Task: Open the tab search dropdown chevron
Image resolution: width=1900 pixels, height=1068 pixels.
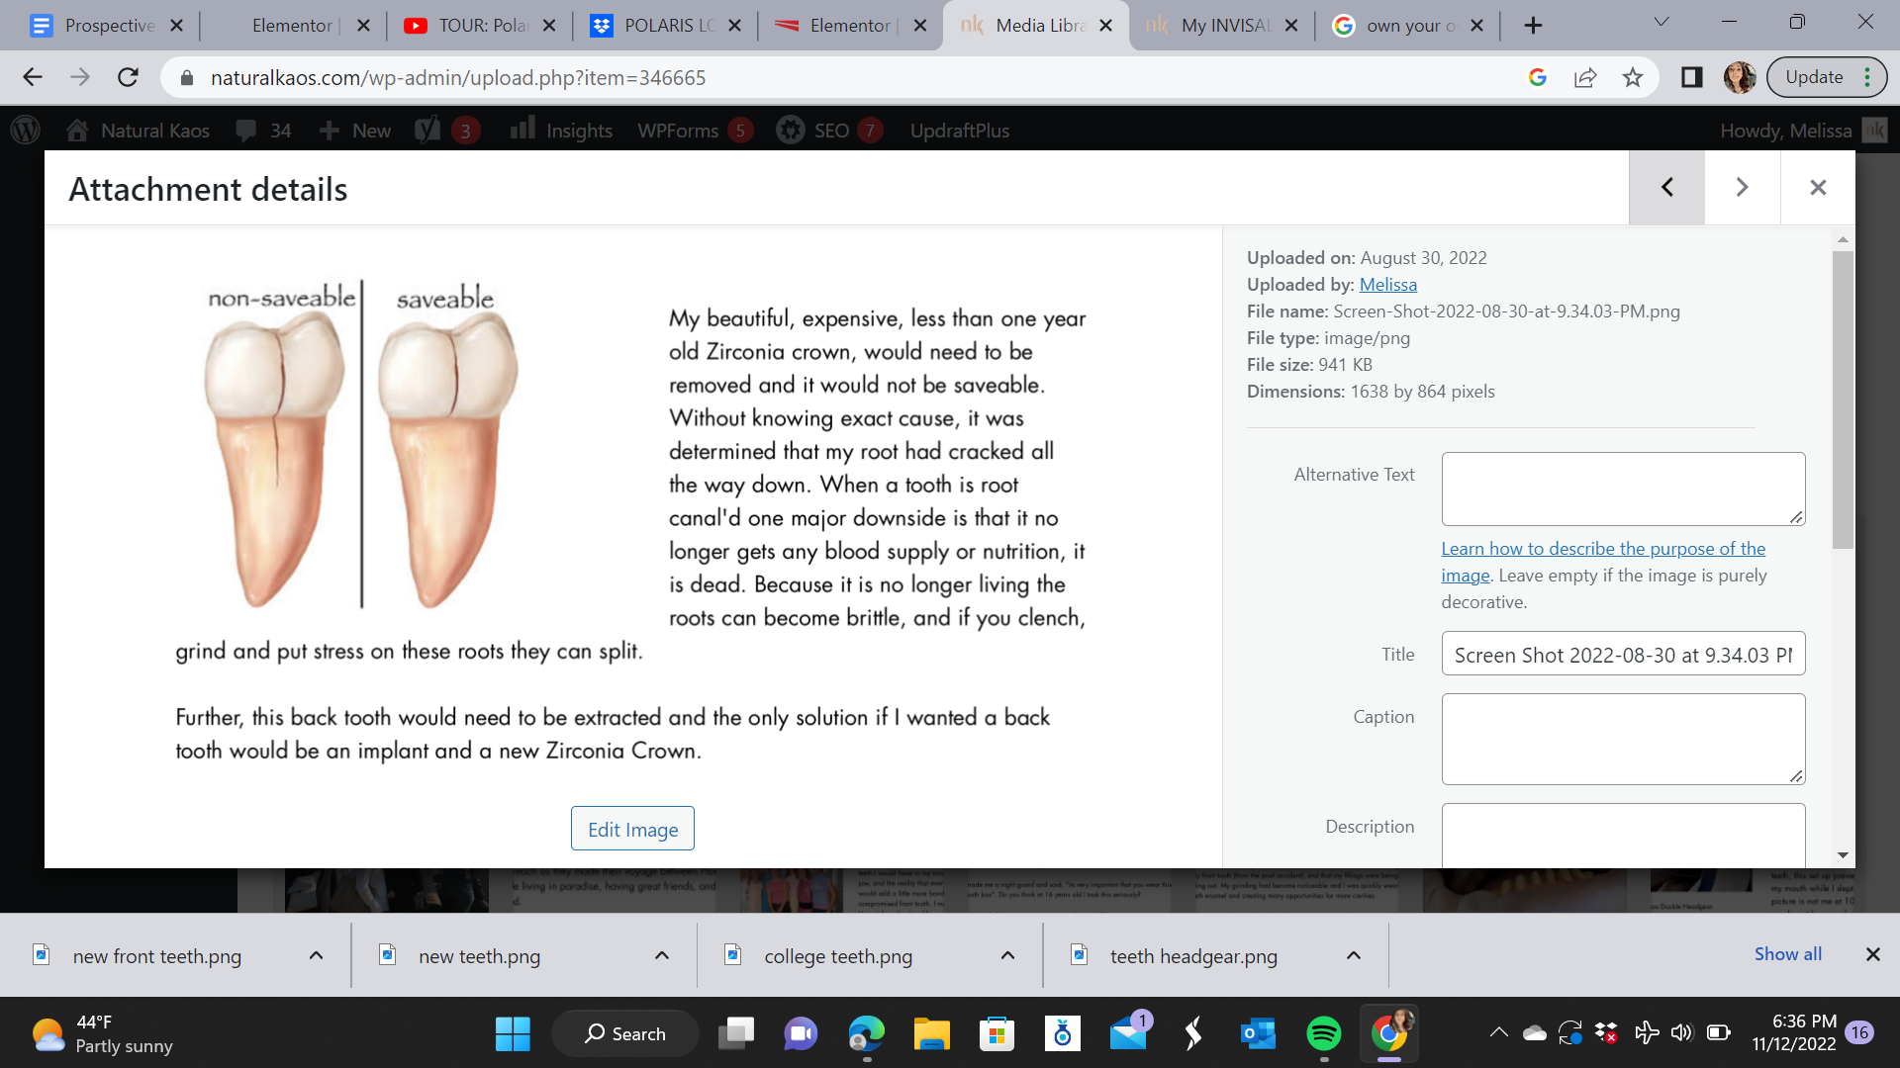Action: (1662, 22)
